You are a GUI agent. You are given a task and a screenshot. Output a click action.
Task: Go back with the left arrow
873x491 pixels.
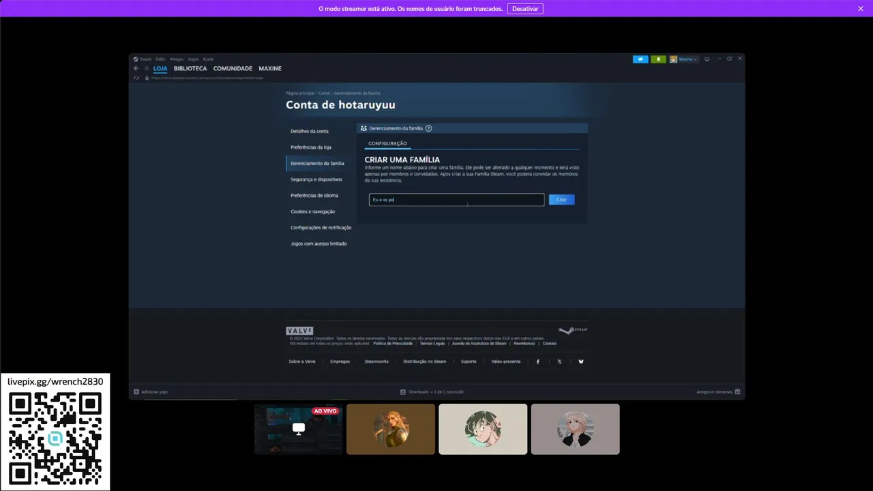(136, 69)
